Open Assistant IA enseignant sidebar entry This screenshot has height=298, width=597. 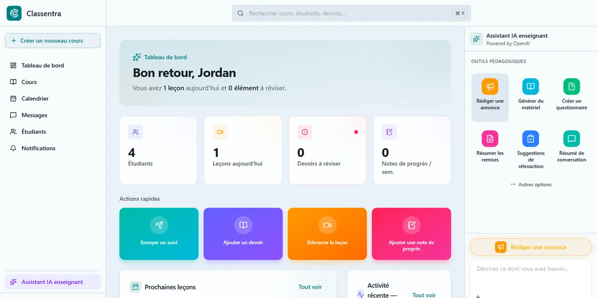tap(53, 282)
